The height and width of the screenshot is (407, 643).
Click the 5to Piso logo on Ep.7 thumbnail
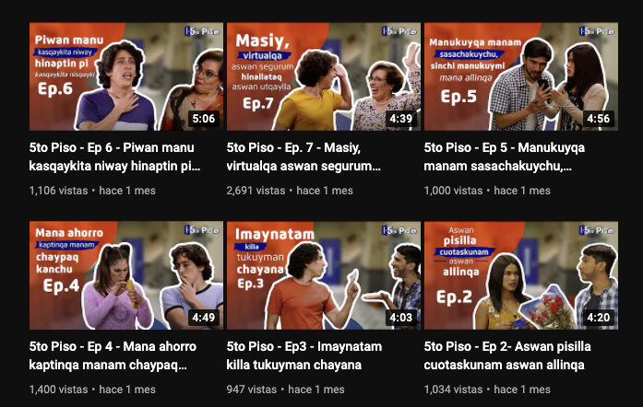point(399,31)
